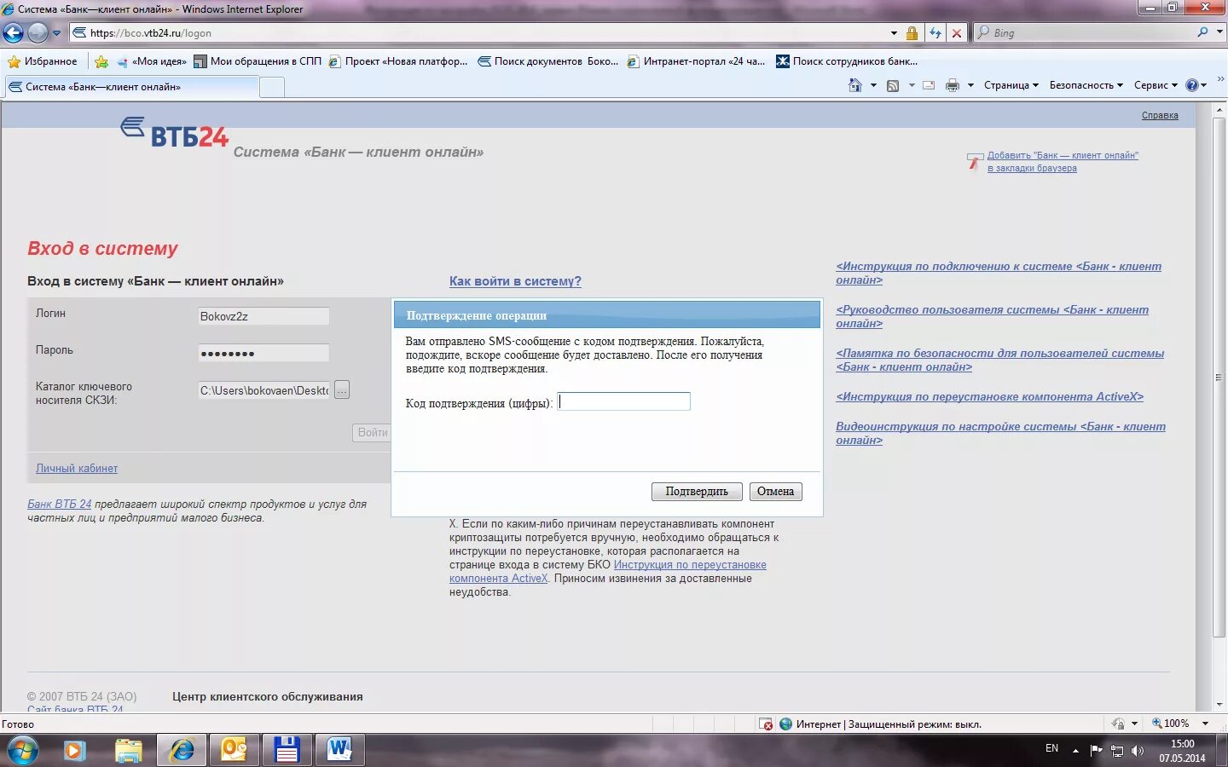Image resolution: width=1228 pixels, height=767 pixels.
Task: Open the Избранное favorites button
Action: (43, 61)
